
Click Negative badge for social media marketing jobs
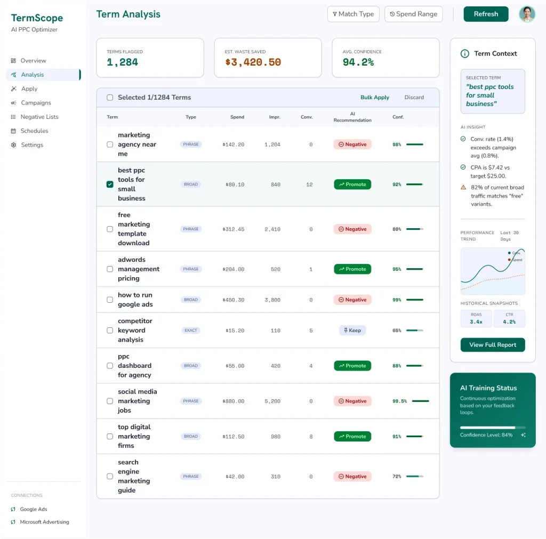(x=352, y=401)
